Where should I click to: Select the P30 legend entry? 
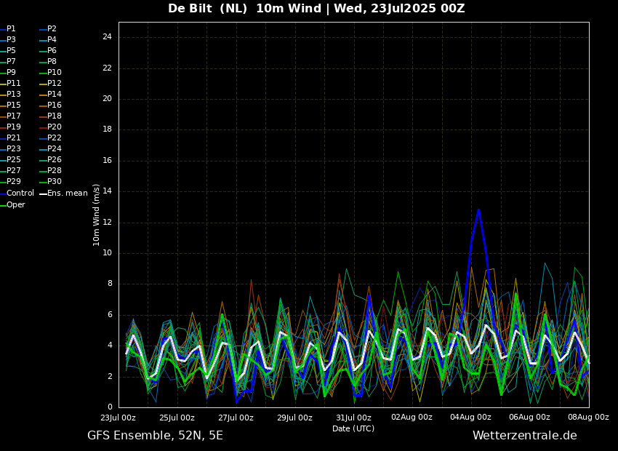[55, 182]
